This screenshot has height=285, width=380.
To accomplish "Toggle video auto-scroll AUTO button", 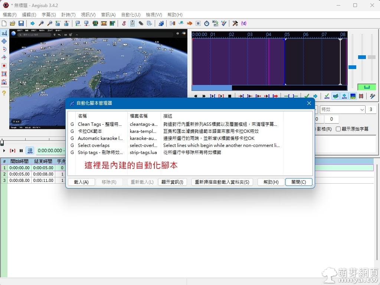I will [30, 151].
